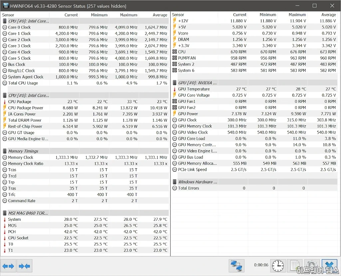Screen dimensions: 341x276
Task: Select the Memory Clock Ratio row label
Action: point(26,164)
